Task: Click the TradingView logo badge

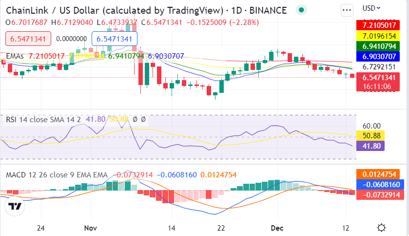Action: tap(15, 206)
